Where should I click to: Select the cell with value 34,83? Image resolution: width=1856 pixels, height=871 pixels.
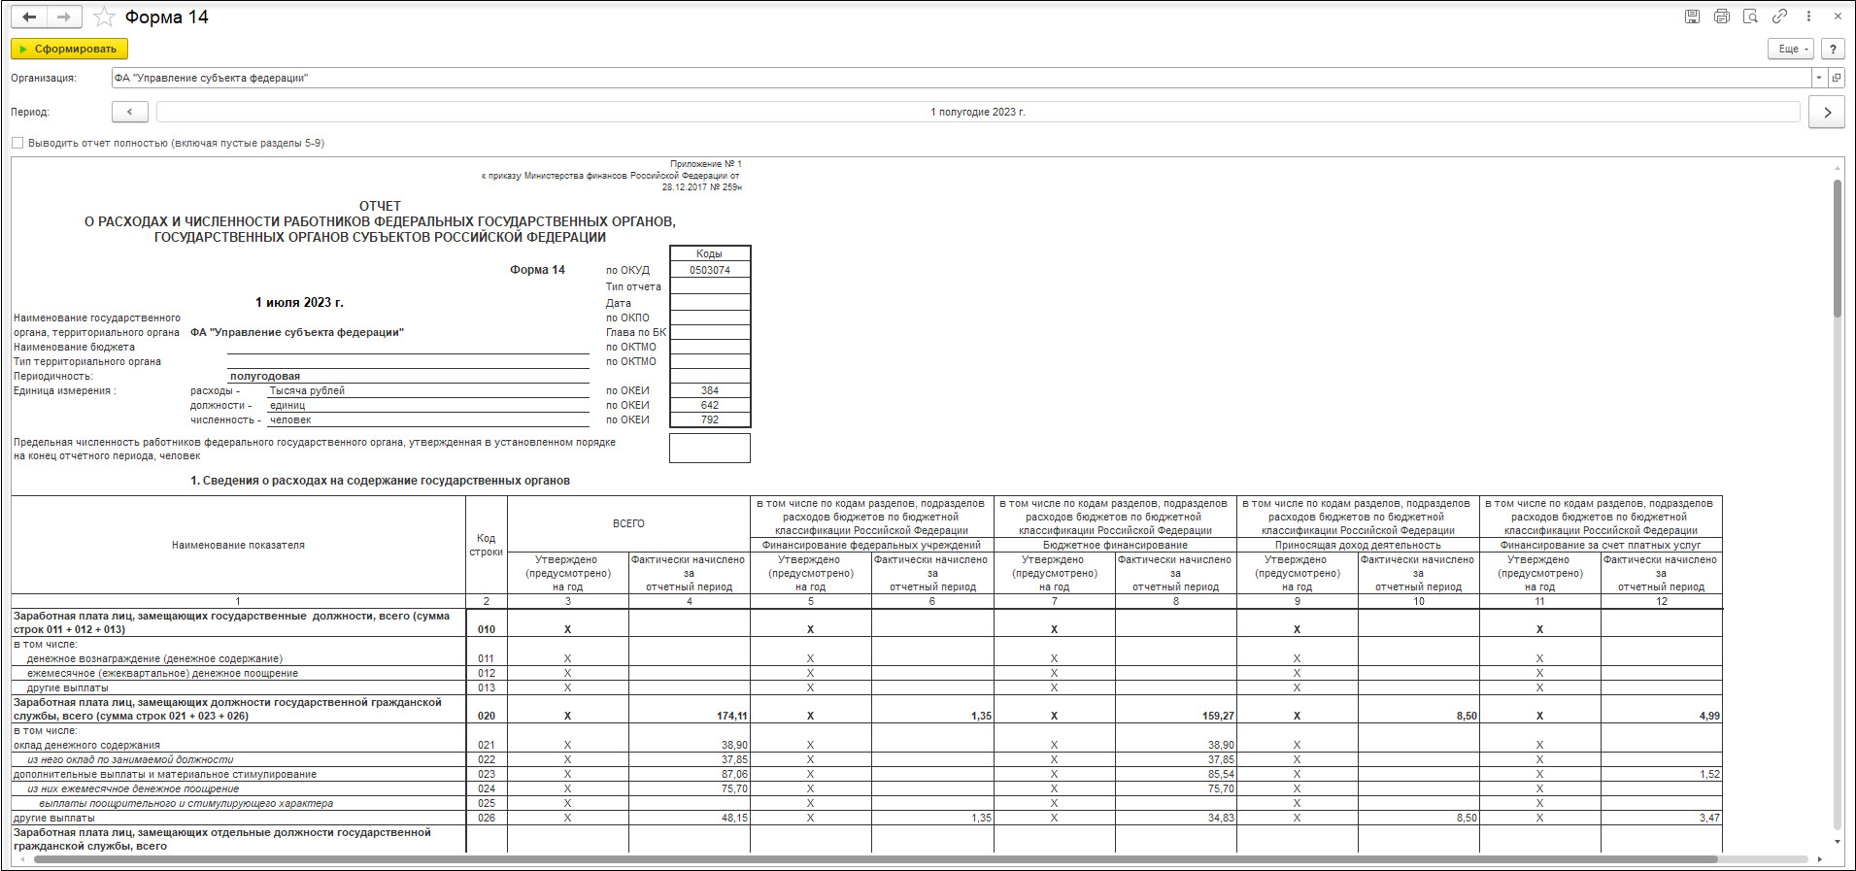click(x=1175, y=818)
